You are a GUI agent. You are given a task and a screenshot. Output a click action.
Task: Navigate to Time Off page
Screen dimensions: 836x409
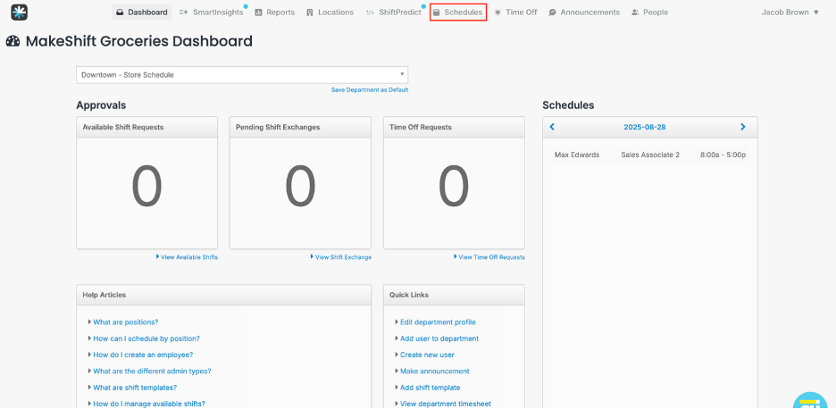[x=515, y=13]
